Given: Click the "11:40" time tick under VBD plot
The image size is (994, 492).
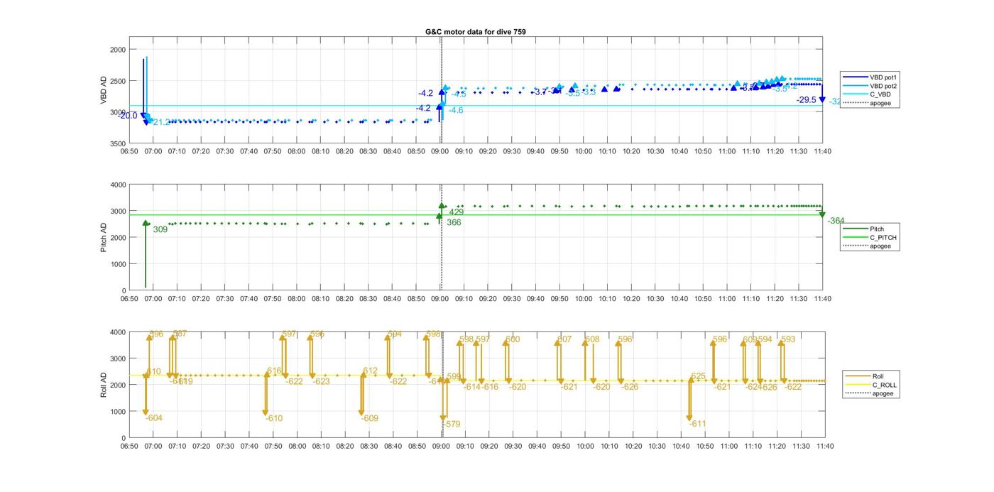Looking at the screenshot, I should (x=822, y=151).
